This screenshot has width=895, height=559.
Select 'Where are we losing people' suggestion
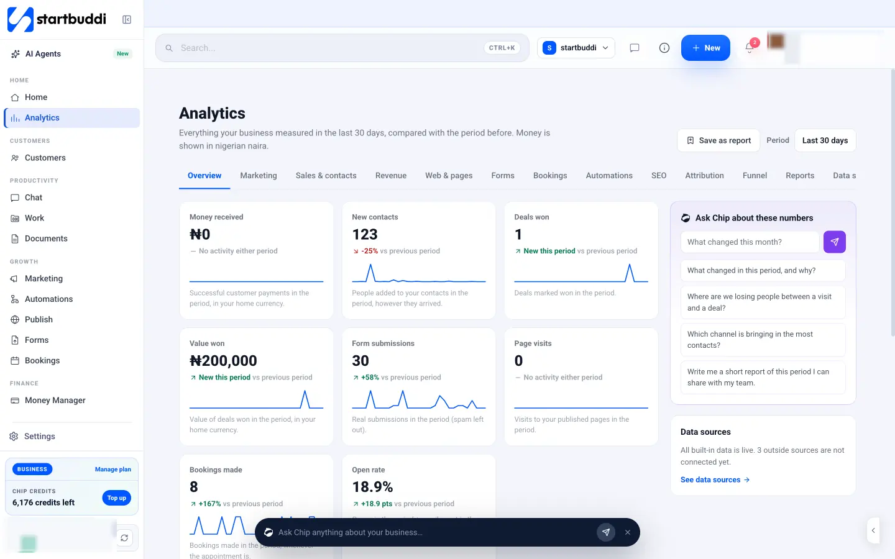(x=763, y=302)
